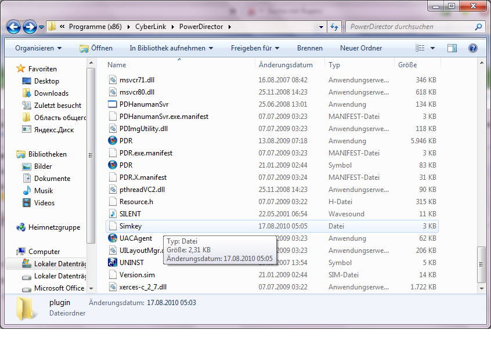This screenshot has width=491, height=348.
Task: Select the PDImgUtility.dll file icon
Action: pyautogui.click(x=113, y=129)
